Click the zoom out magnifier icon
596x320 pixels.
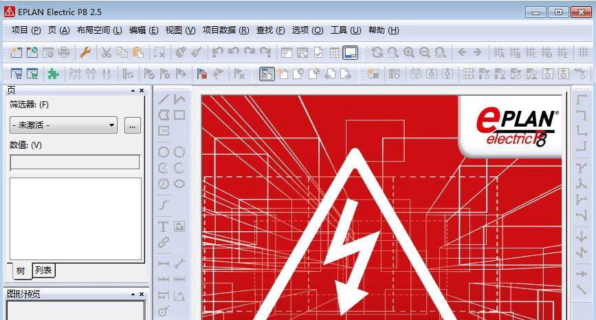pyautogui.click(x=425, y=52)
